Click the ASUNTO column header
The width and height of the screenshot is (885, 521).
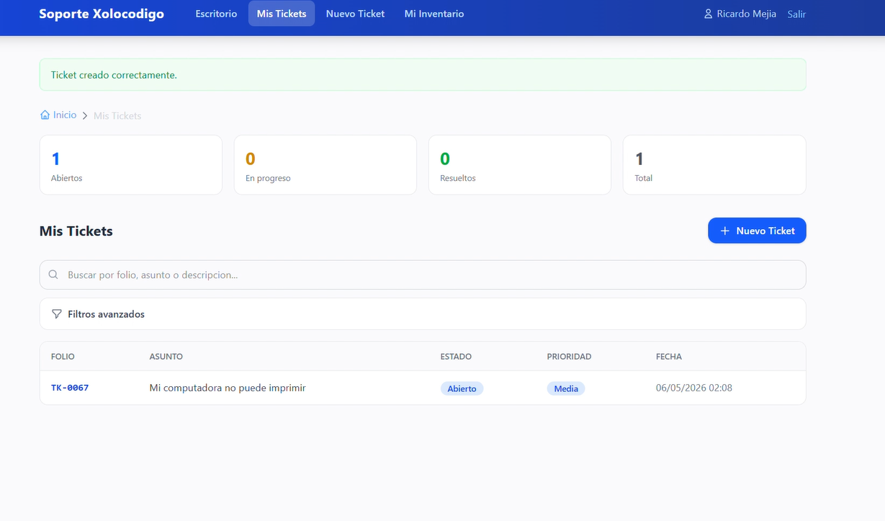tap(166, 357)
